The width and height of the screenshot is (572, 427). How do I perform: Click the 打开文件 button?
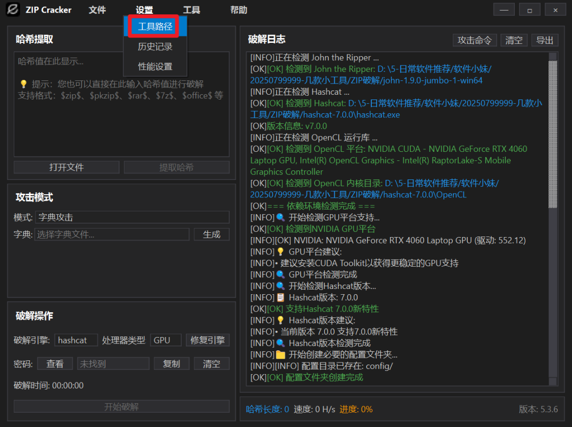[x=66, y=167]
